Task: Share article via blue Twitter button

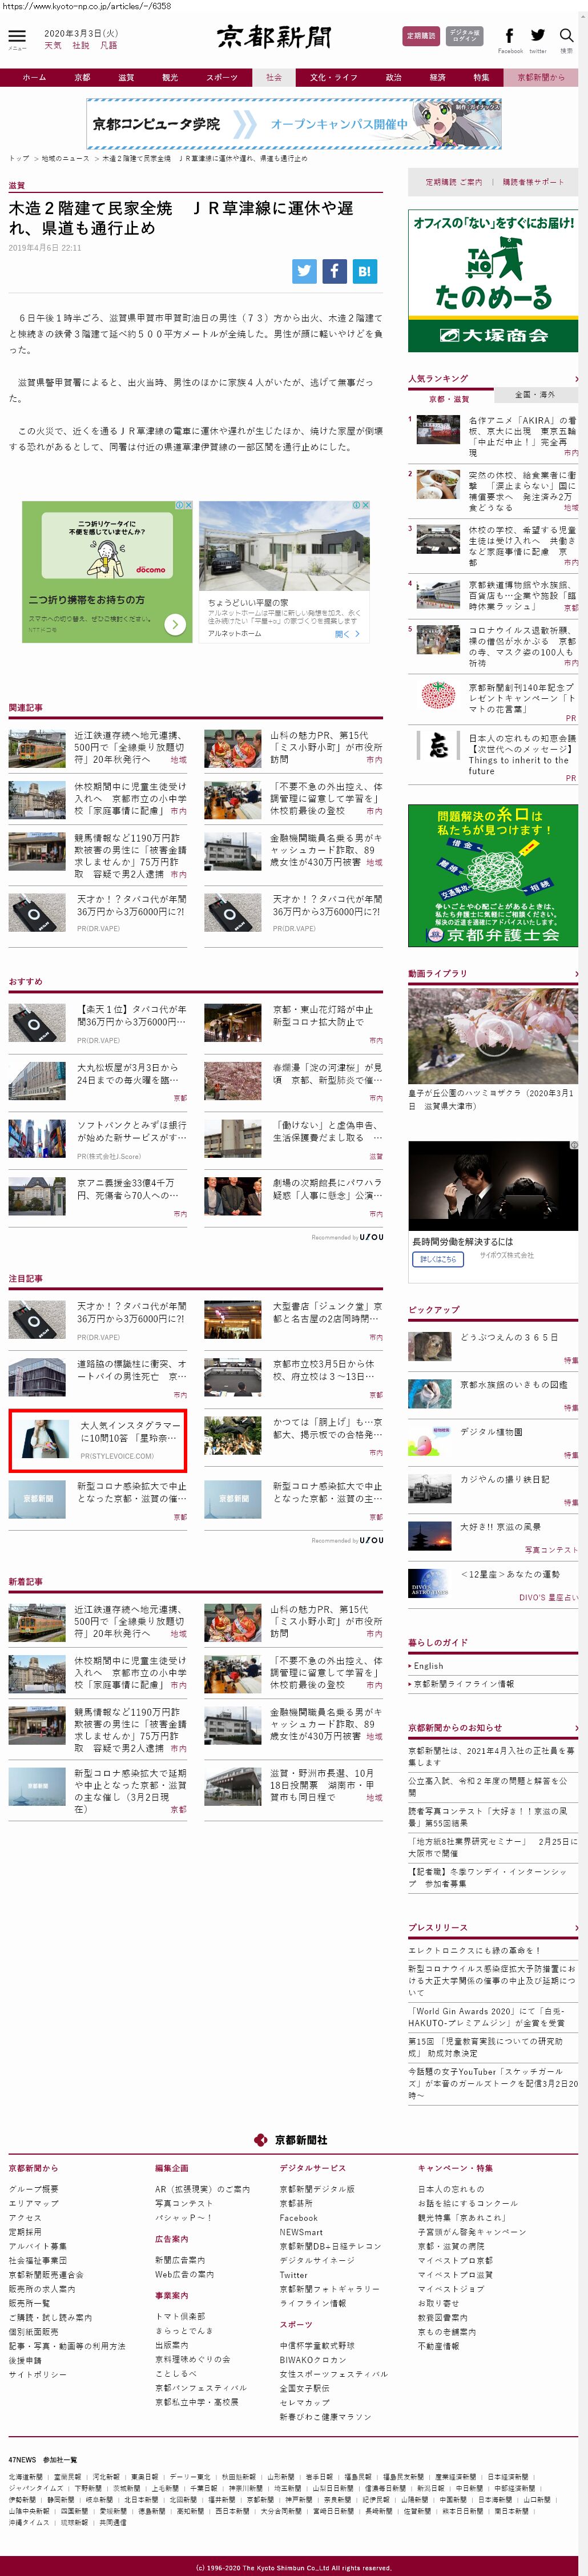Action: coord(304,270)
